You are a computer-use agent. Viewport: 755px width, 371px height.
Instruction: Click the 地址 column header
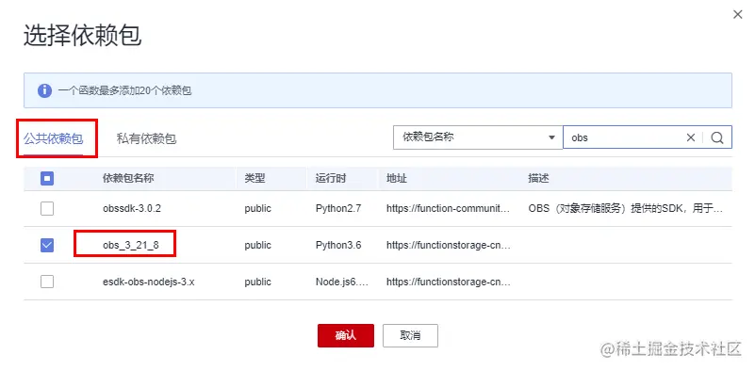click(x=397, y=179)
